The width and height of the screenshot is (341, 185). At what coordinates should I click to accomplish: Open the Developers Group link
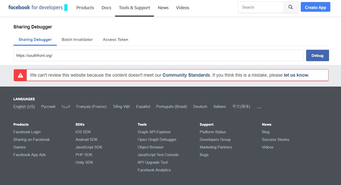coord(215,140)
